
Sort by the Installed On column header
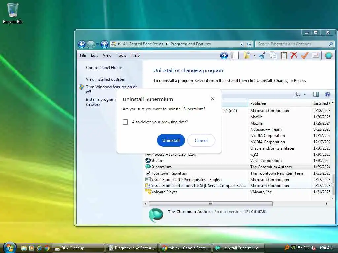[321, 103]
